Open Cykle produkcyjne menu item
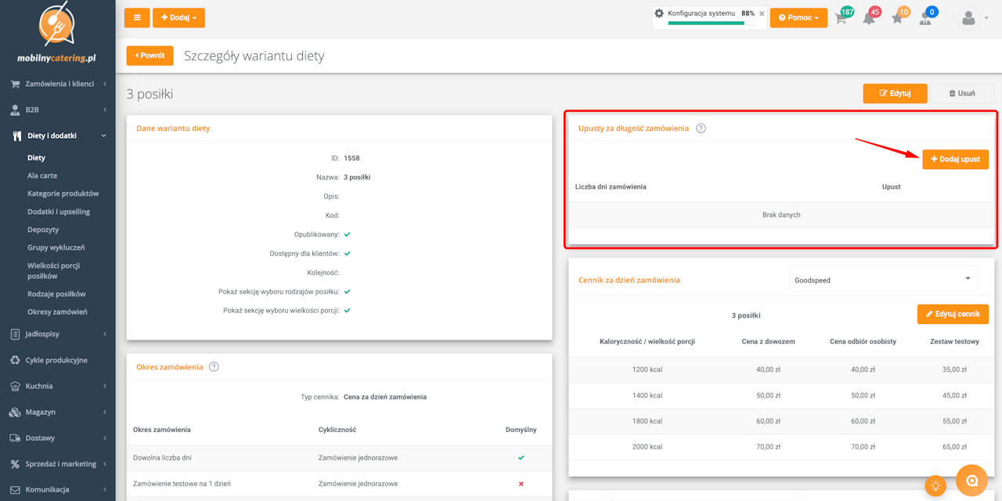Image resolution: width=1002 pixels, height=501 pixels. pyautogui.click(x=57, y=360)
